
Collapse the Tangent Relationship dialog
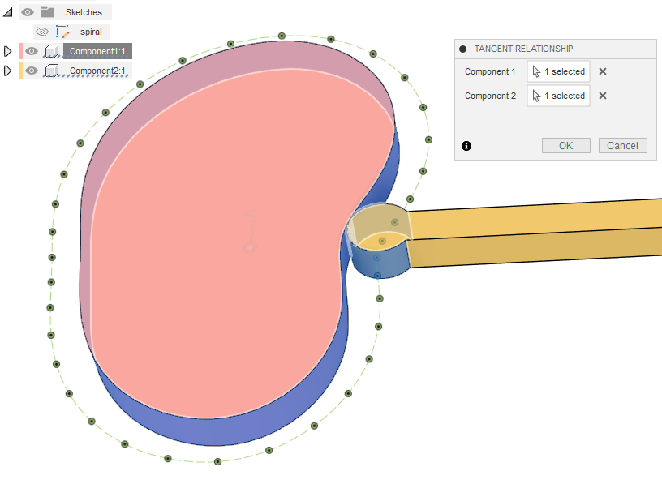tap(462, 49)
